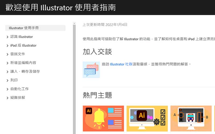
Task: Expand the 自動化工作 chevron
Action: [8, 89]
